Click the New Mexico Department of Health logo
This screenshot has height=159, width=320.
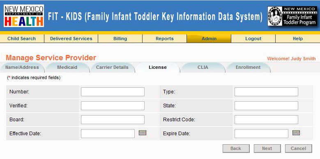(24, 16)
